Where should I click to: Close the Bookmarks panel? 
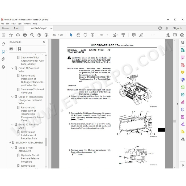(x=44, y=42)
